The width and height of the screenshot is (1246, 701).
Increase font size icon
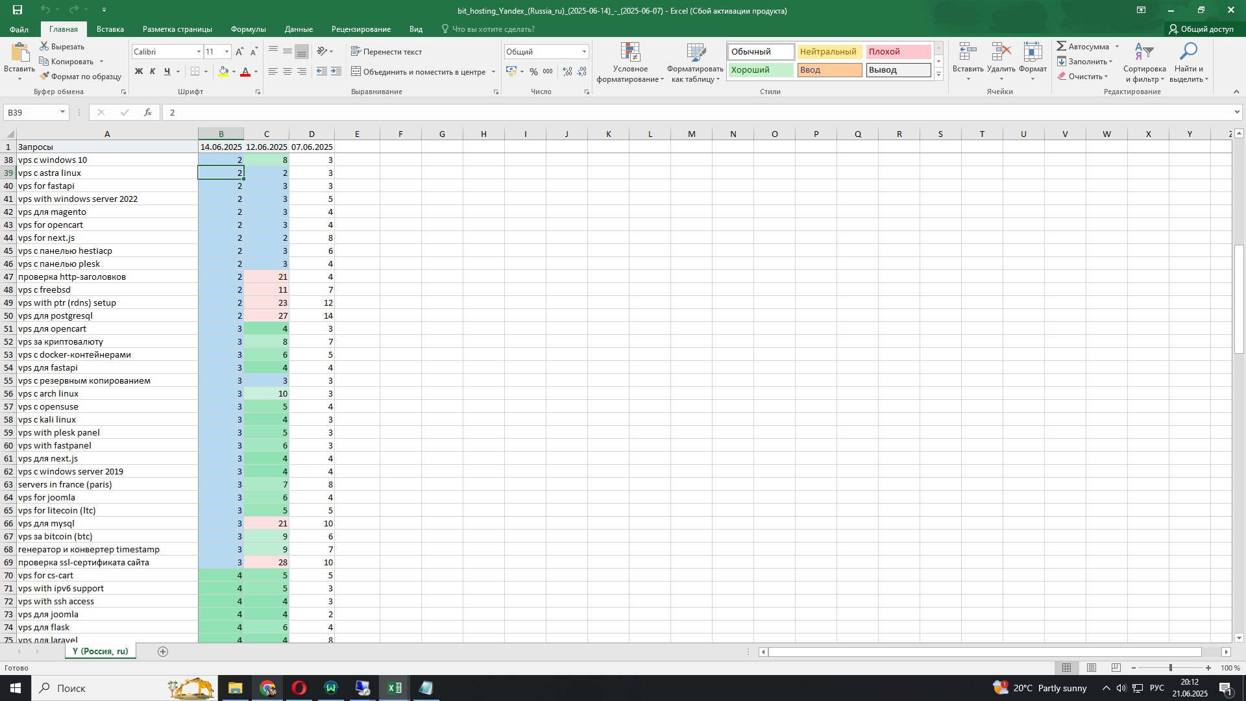239,51
